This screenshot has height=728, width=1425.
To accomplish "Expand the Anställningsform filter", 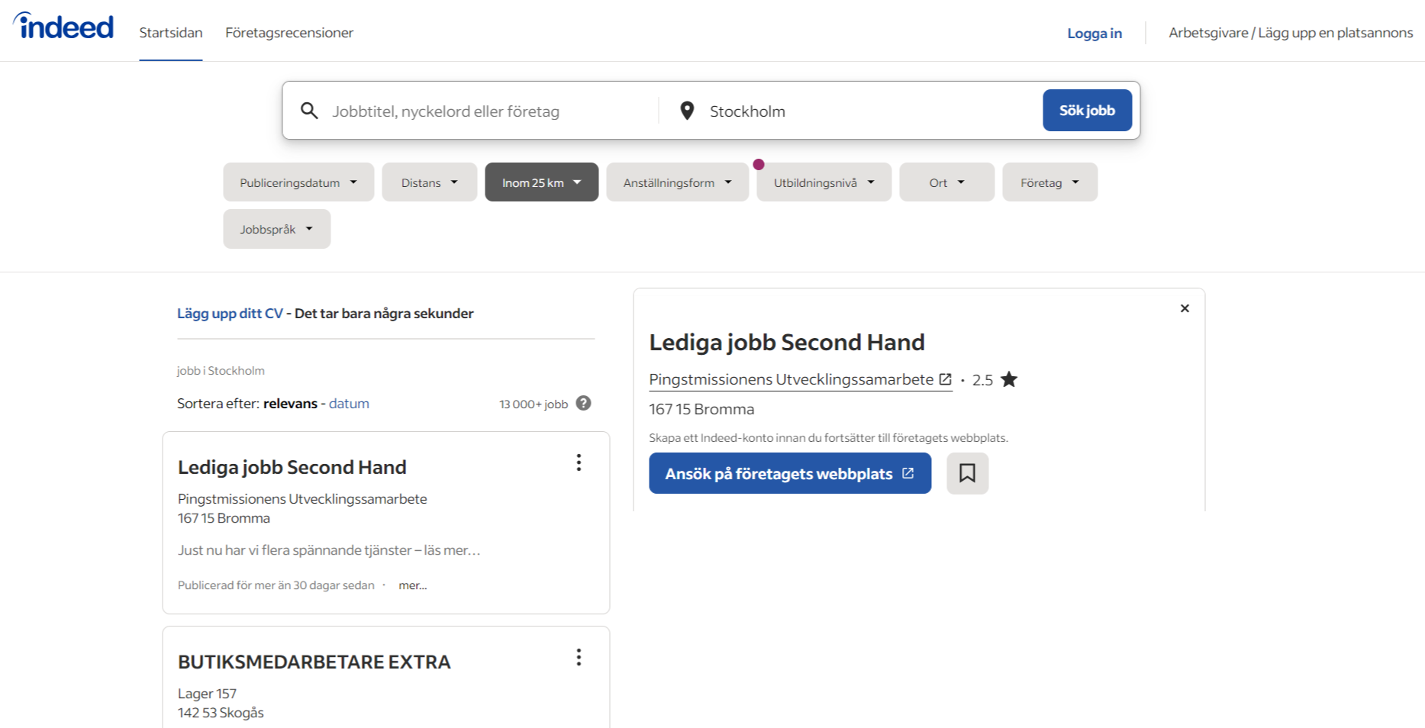I will click(x=678, y=182).
